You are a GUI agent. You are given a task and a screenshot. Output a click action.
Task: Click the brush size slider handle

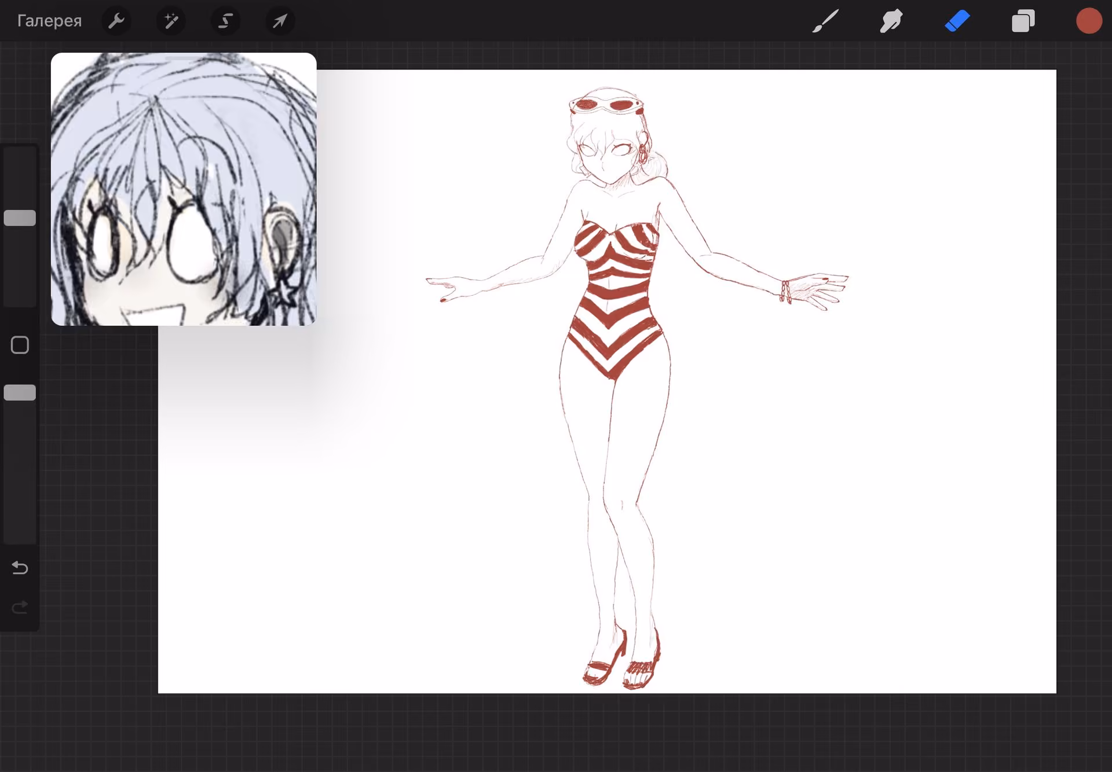tap(20, 218)
